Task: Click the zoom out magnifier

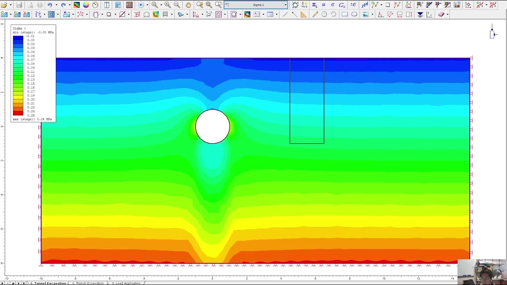Action: (177, 5)
